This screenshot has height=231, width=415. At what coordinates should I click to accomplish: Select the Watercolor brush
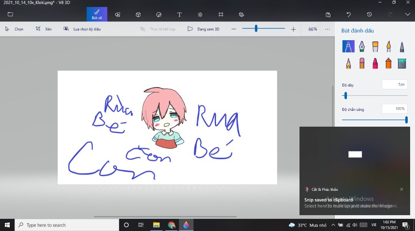click(x=389, y=46)
